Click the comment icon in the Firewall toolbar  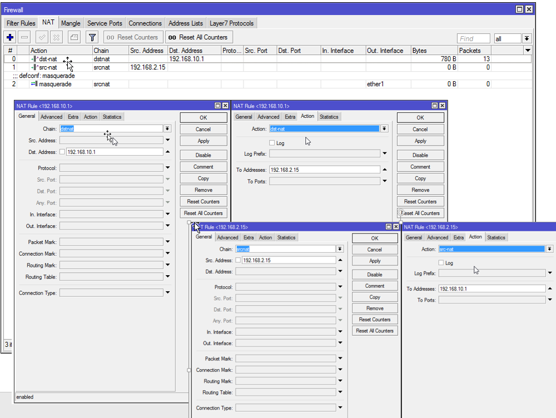coord(74,37)
